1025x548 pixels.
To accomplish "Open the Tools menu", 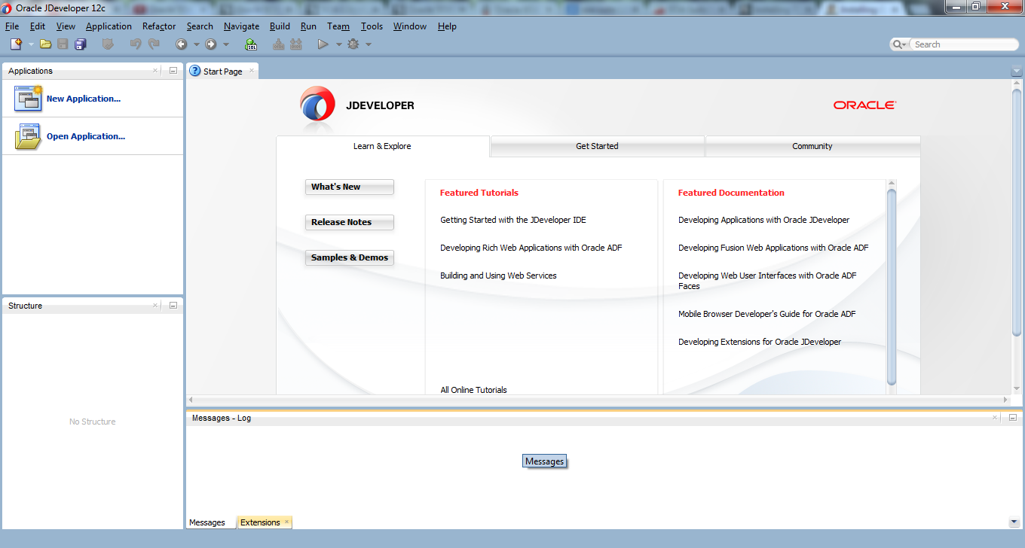I will (x=372, y=26).
